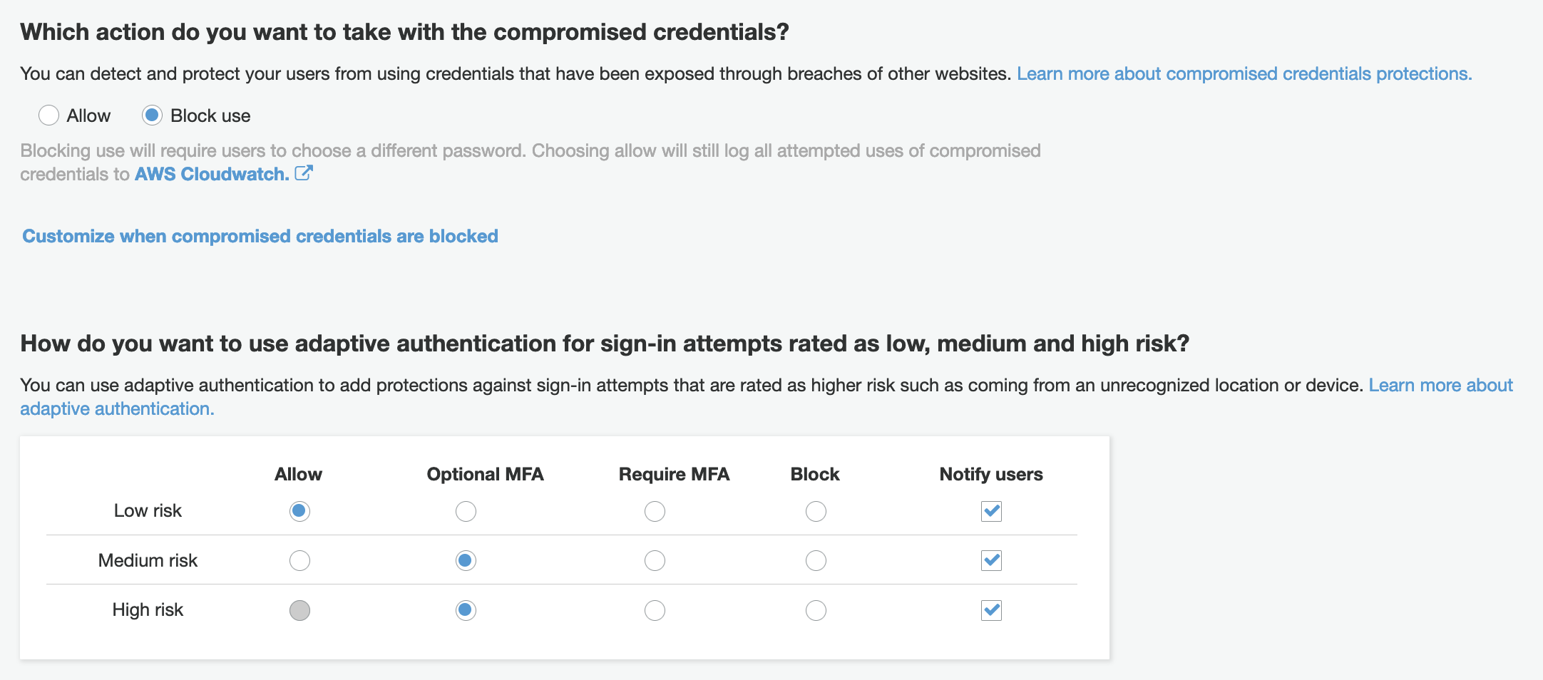1543x680 pixels.
Task: Click Customize when compromised credentials are blocked
Action: coord(260,236)
